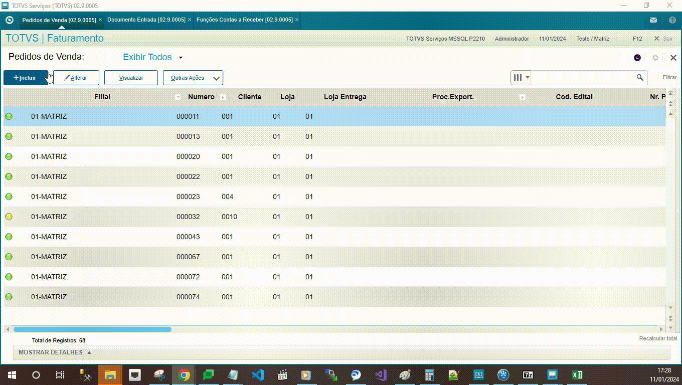Click the Alterar button

(76, 78)
